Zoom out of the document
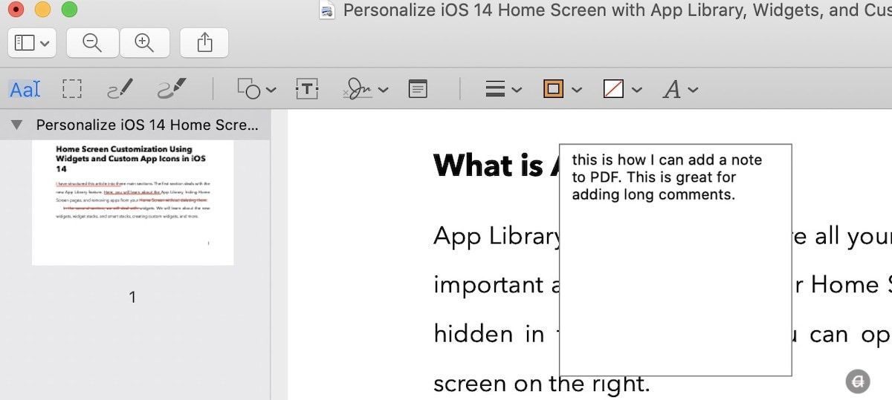The image size is (892, 400). point(92,43)
